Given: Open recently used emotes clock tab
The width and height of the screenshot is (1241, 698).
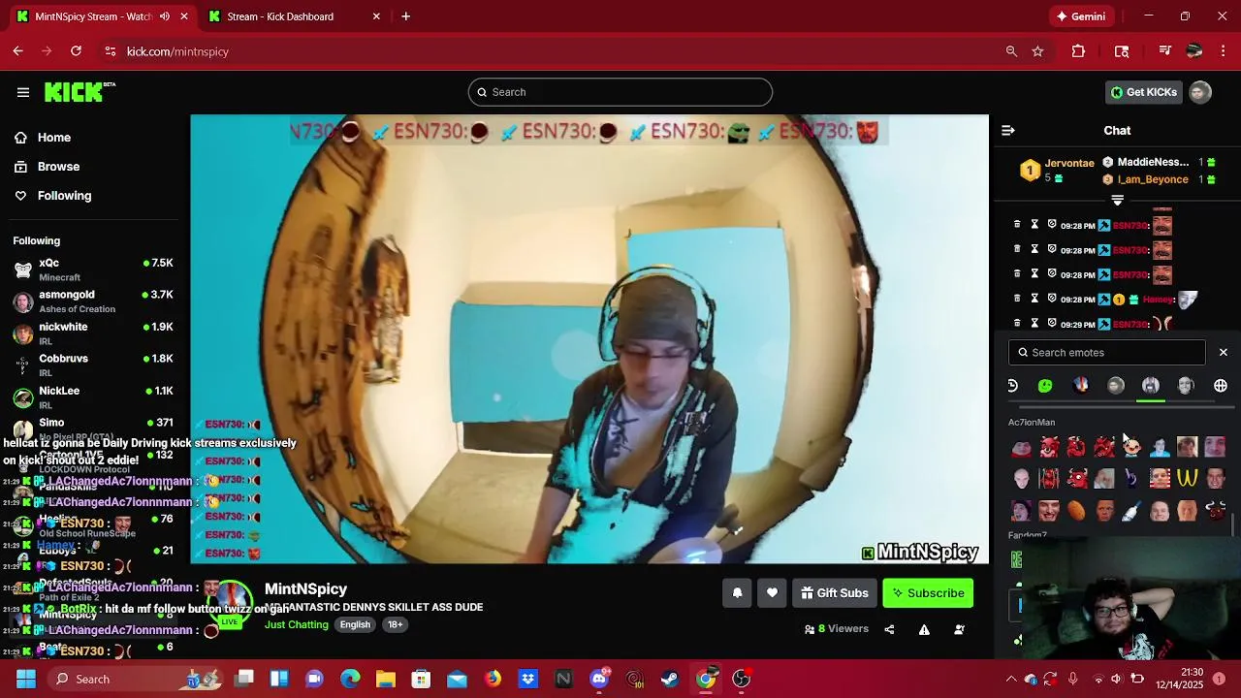Looking at the screenshot, I should (1012, 386).
